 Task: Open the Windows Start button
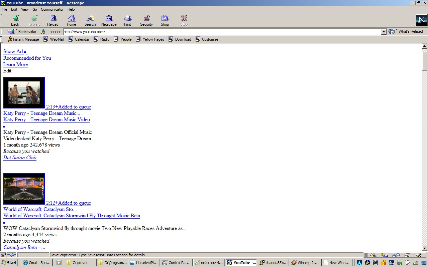pos(9,263)
